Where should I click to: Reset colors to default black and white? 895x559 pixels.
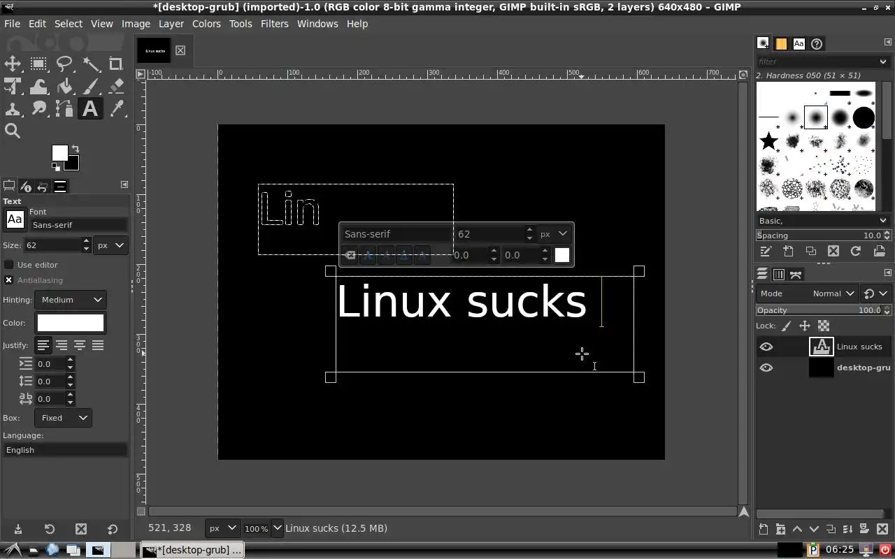pyautogui.click(x=55, y=167)
